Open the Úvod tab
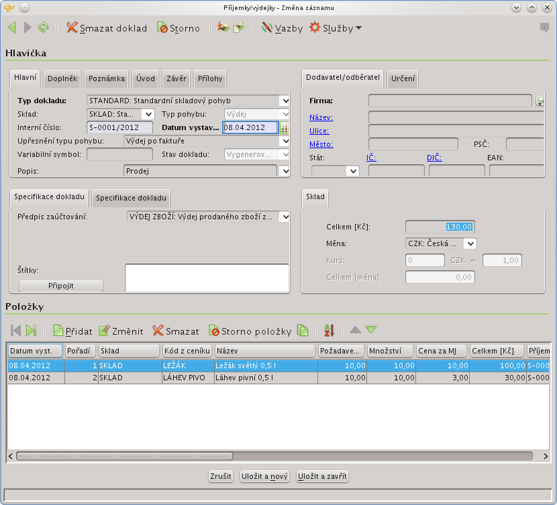Image resolution: width=557 pixels, height=505 pixels. click(146, 78)
